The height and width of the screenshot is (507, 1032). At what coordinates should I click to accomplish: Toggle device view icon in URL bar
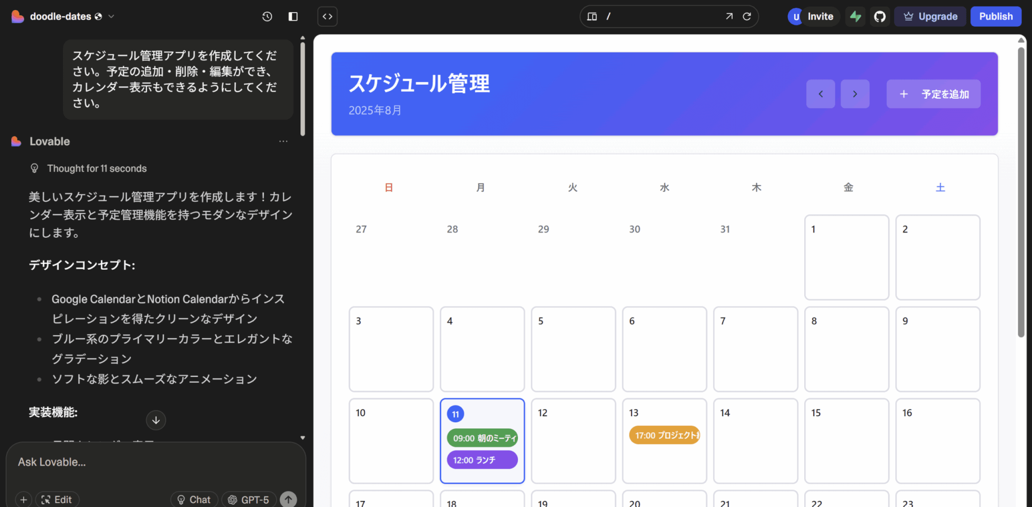(x=592, y=17)
